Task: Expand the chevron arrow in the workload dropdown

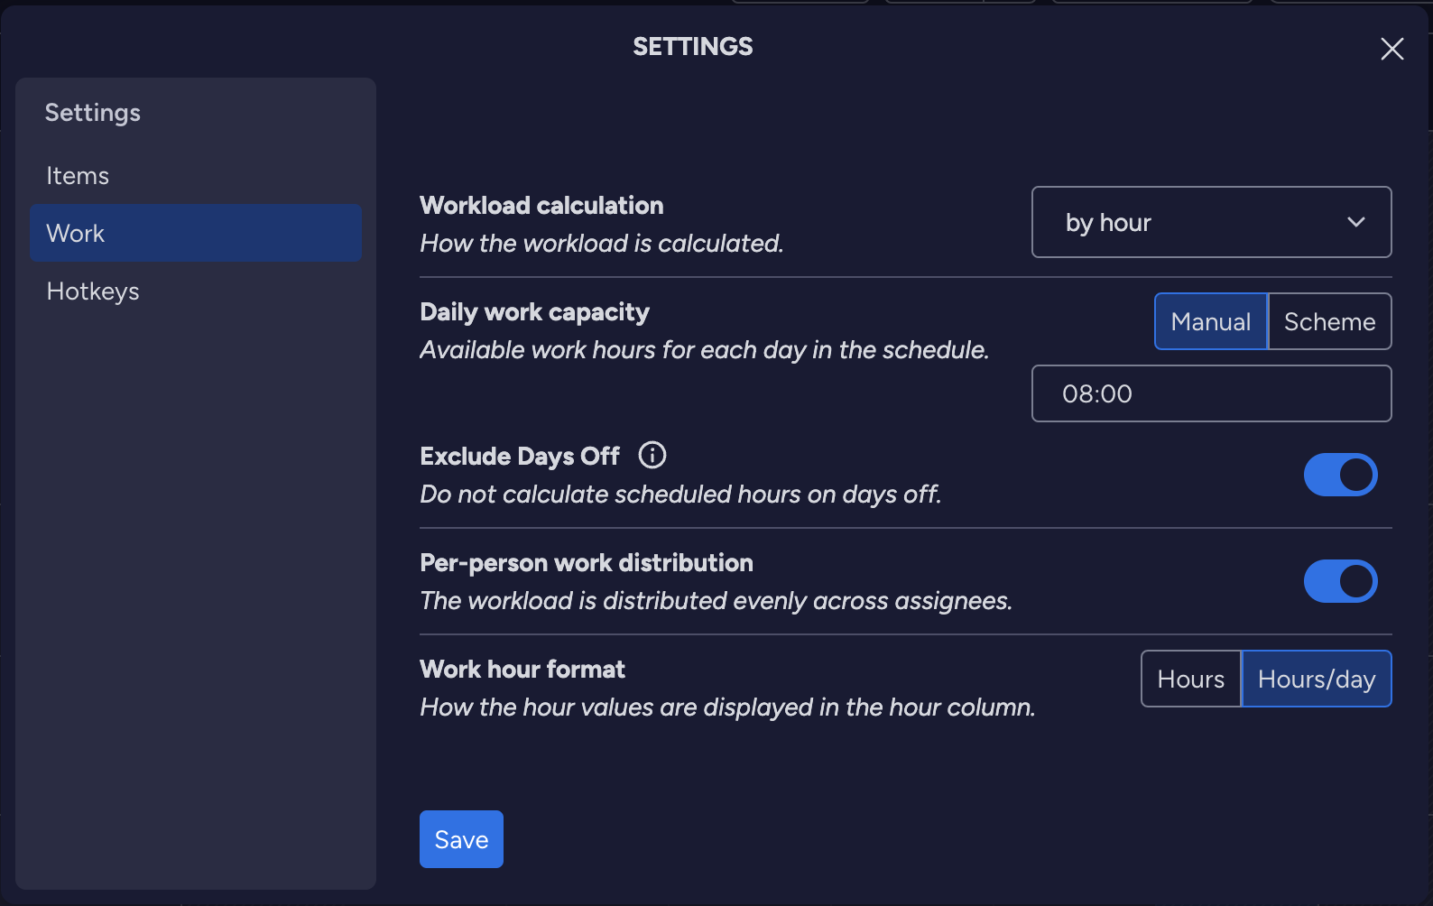Action: pyautogui.click(x=1355, y=222)
